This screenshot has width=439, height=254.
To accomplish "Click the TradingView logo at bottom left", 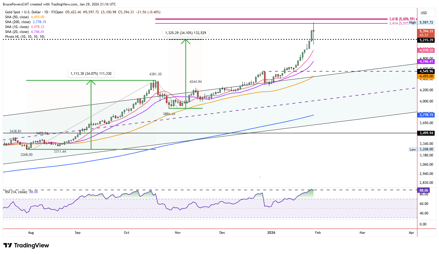I will point(26,245).
